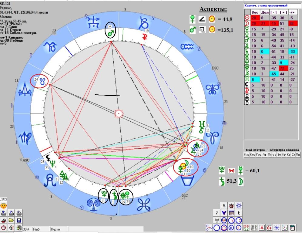
Task: Click the smiley face with sunglasses
Action: pos(4,205)
